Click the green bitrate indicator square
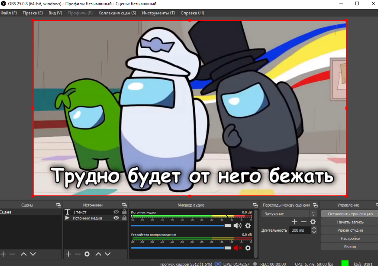Screen dimensions: 378x266 (345, 263)
